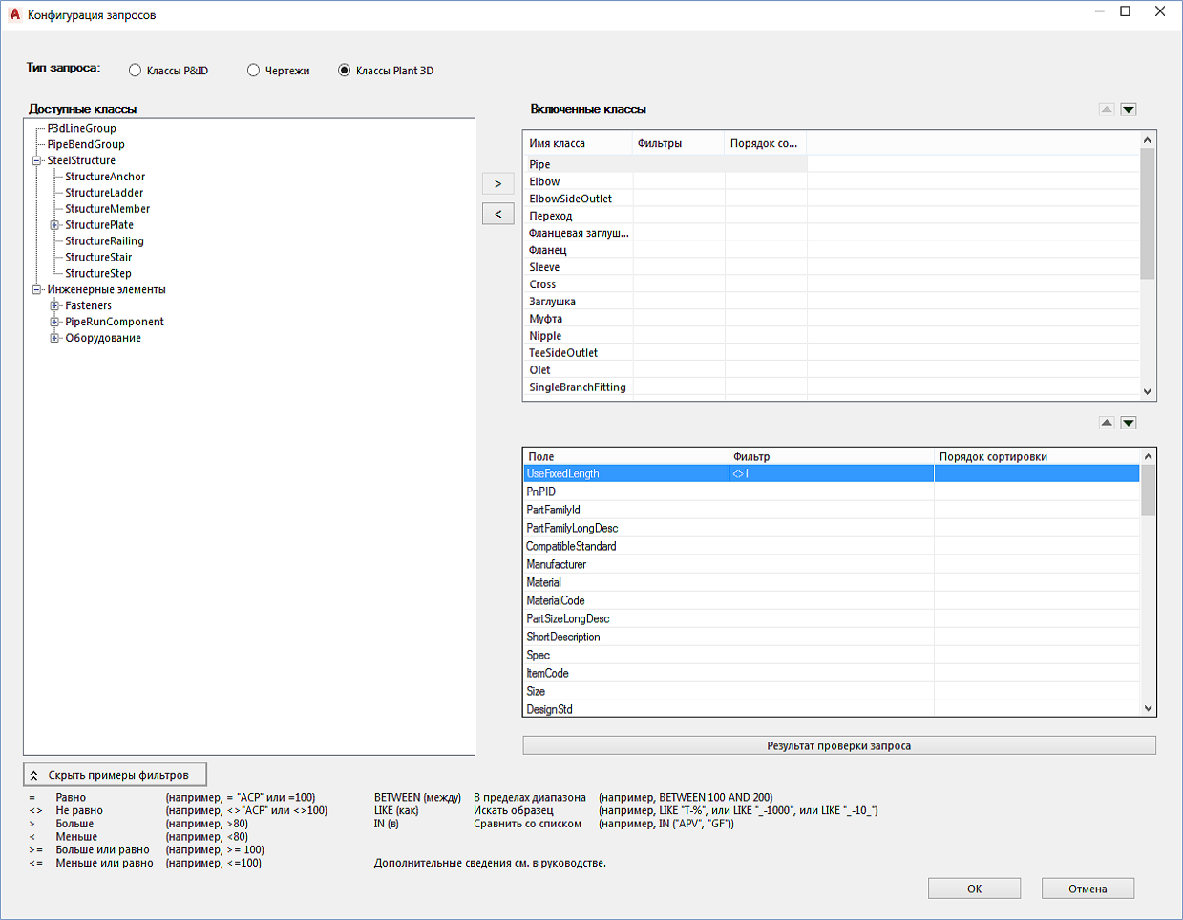Click the Отмена button
This screenshot has height=920, width=1183.
[1088, 889]
